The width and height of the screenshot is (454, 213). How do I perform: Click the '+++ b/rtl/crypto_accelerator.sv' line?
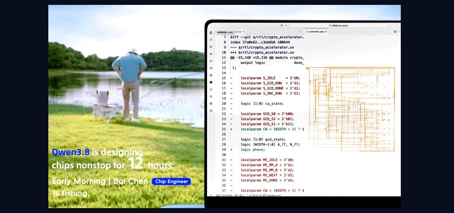point(262,52)
